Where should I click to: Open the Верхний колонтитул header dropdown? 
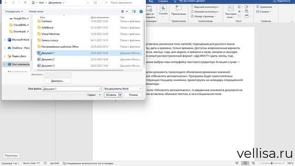[205, 7]
